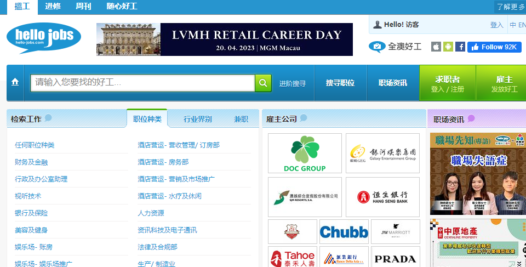Select 娱乐场- 账房 job category
The image size is (526, 267).
coord(33,247)
